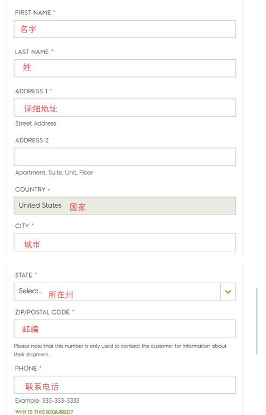Click the ZIP/POSTAL CODE label
This screenshot has width=266, height=415.
coord(42,312)
